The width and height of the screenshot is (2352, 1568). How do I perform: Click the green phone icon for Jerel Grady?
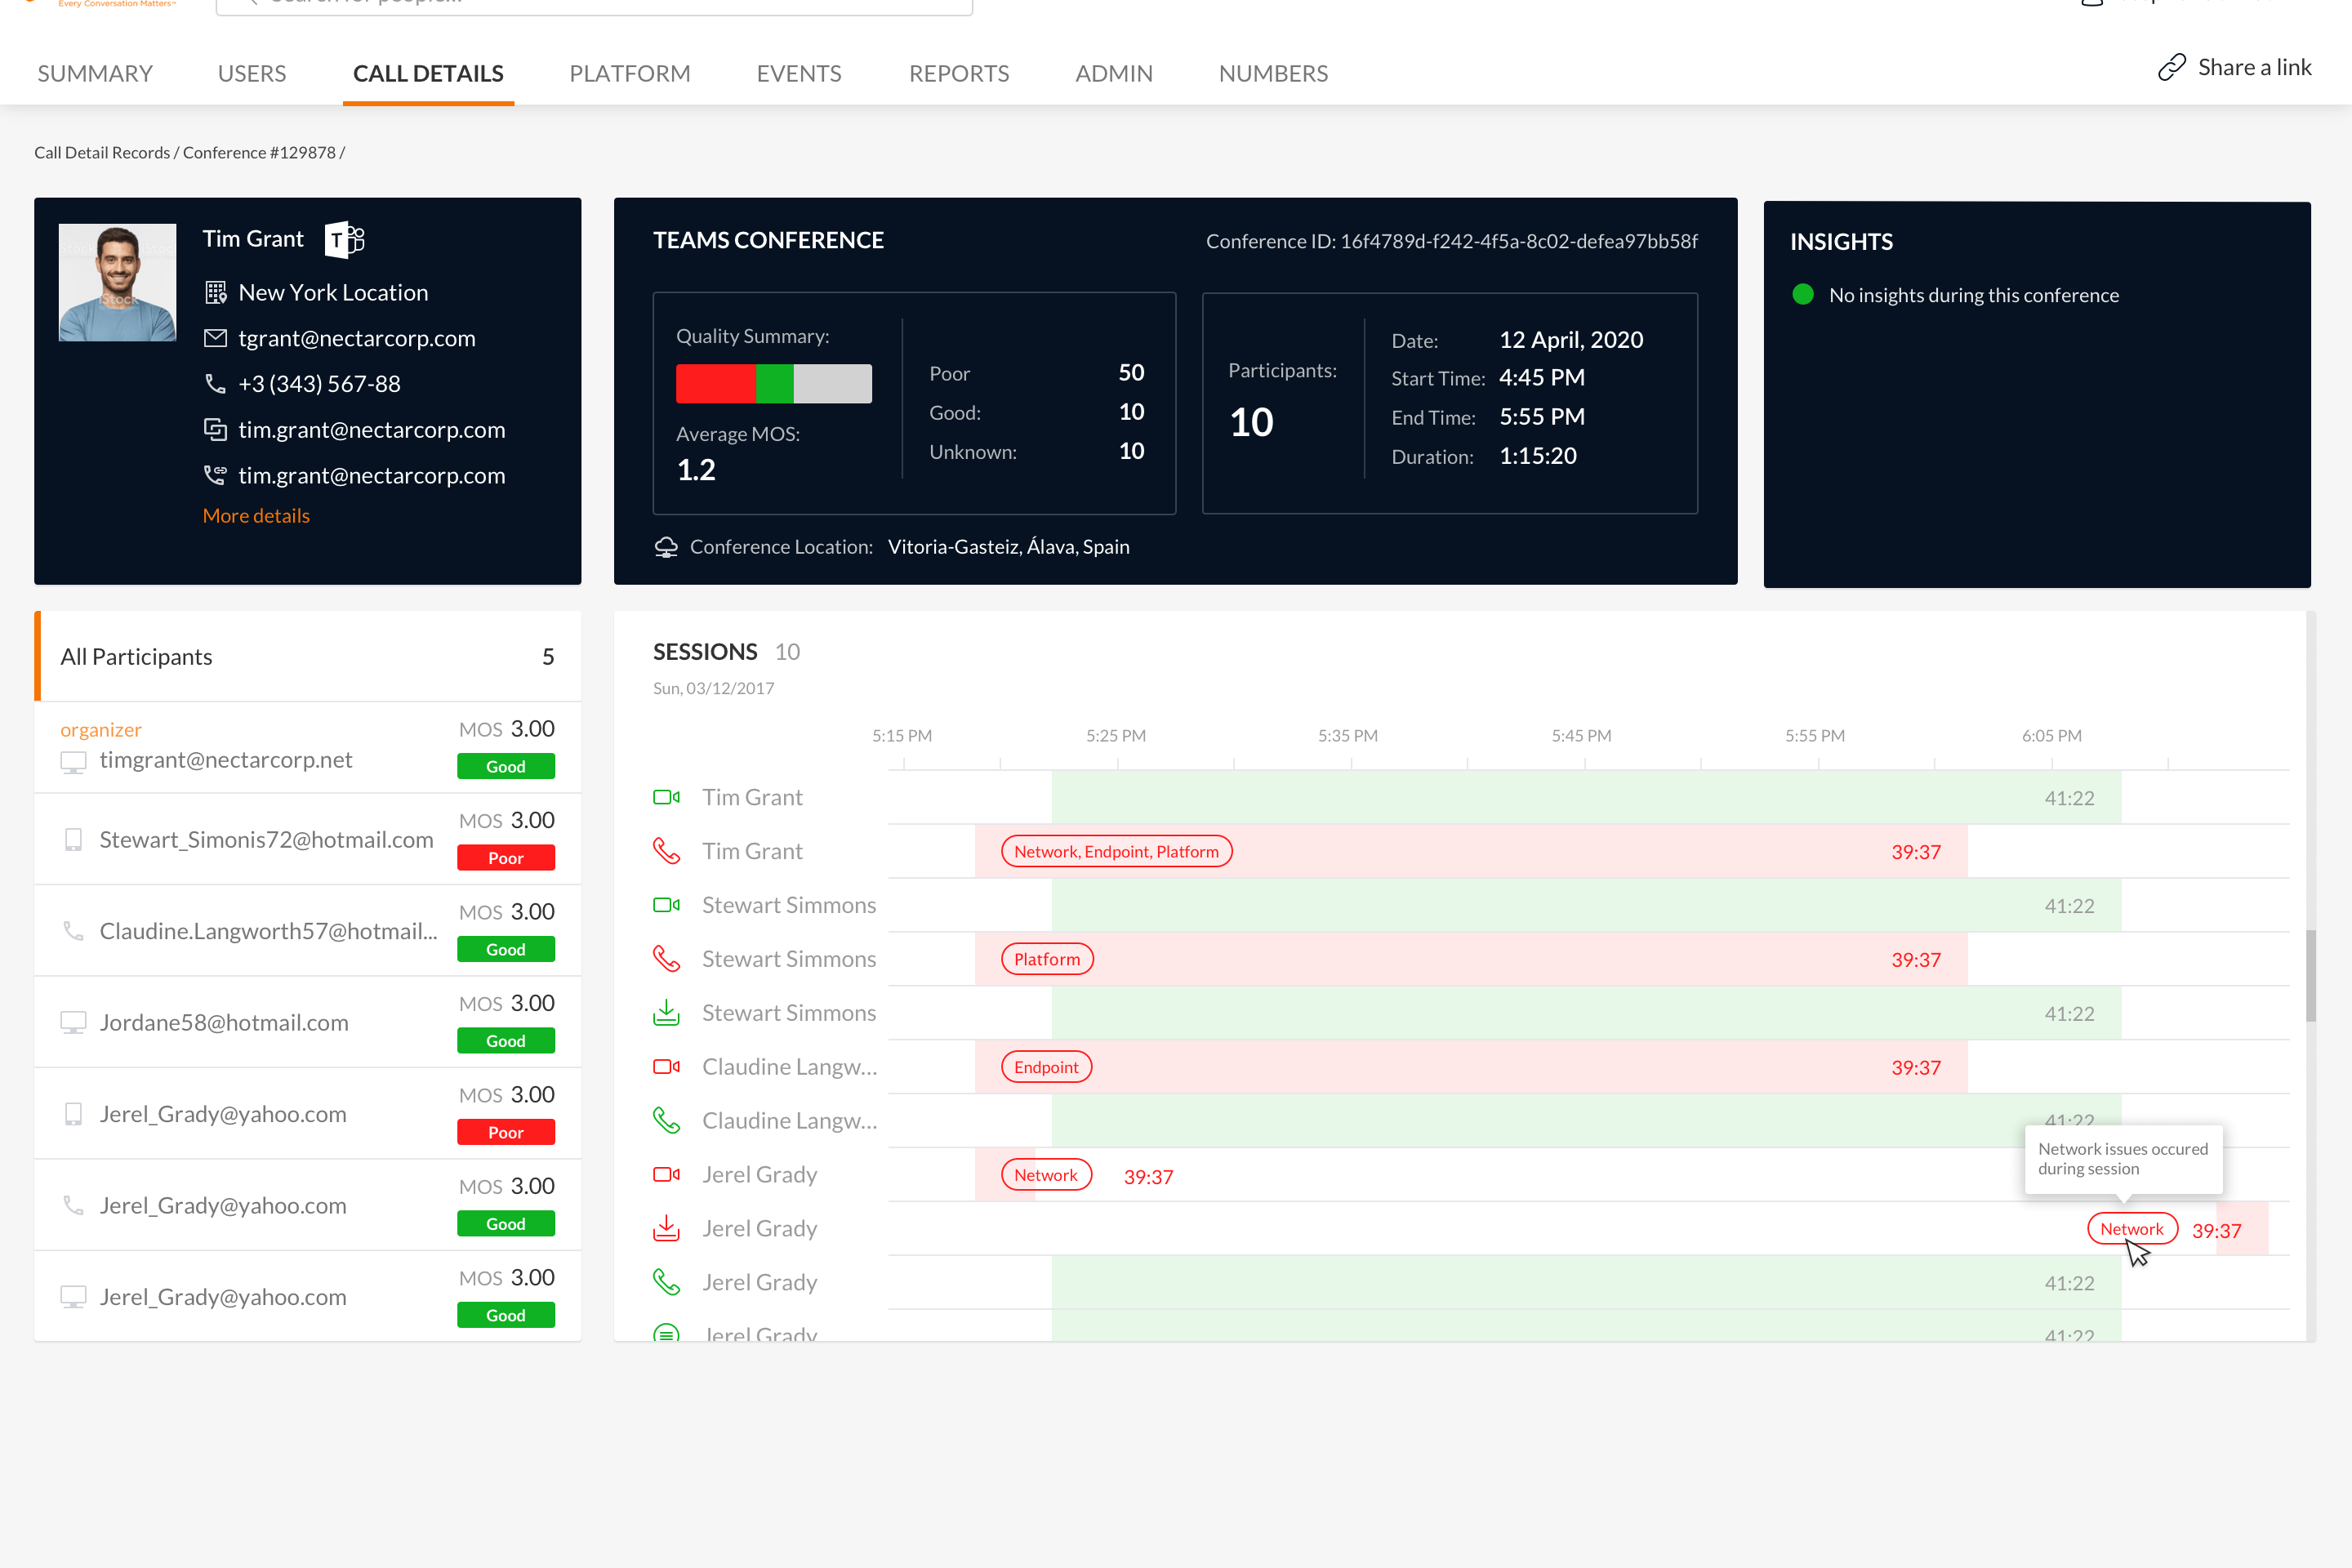click(x=666, y=1282)
